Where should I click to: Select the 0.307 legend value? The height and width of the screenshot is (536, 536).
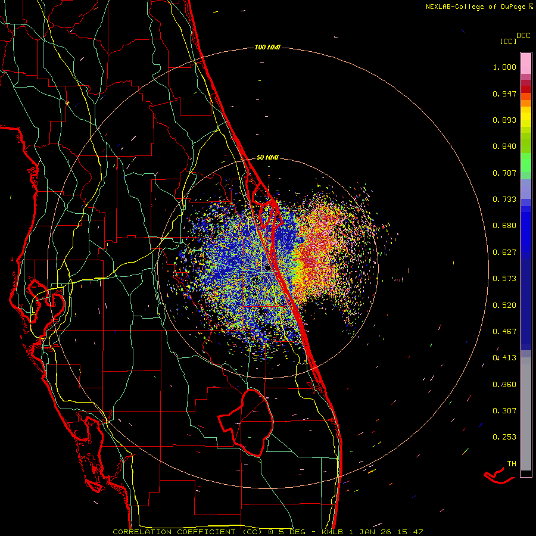tap(504, 411)
